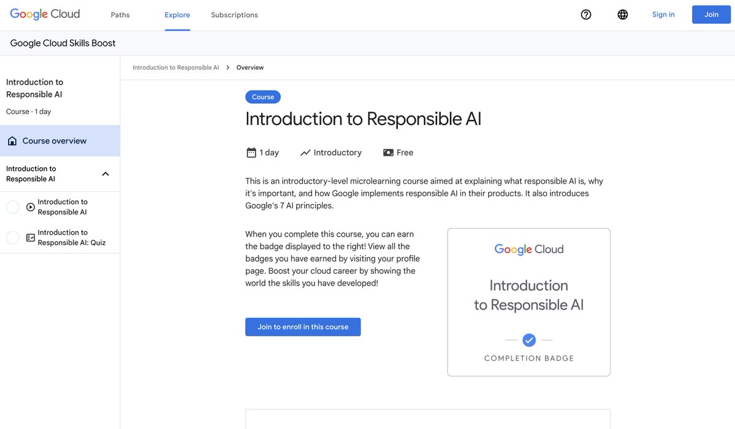This screenshot has width=735, height=429.
Task: Collapse the Introduction to Responsible AI section
Action: 105,174
